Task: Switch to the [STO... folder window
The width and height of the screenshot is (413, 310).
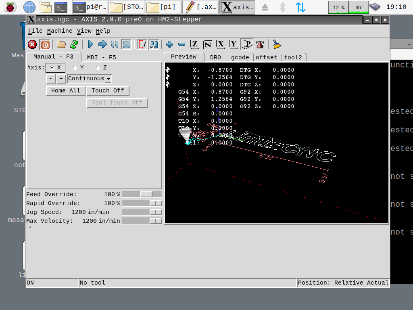Action: [x=127, y=7]
